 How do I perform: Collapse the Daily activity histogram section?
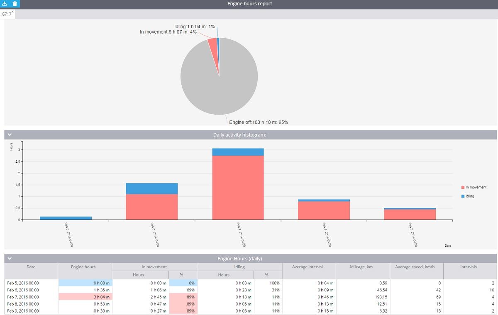(10, 135)
